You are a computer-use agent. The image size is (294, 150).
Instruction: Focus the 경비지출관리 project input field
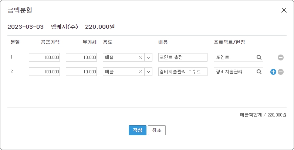click(234, 72)
